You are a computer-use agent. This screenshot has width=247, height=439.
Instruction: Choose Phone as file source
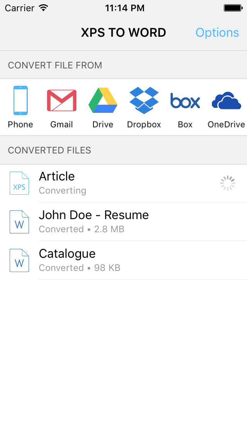(x=20, y=100)
